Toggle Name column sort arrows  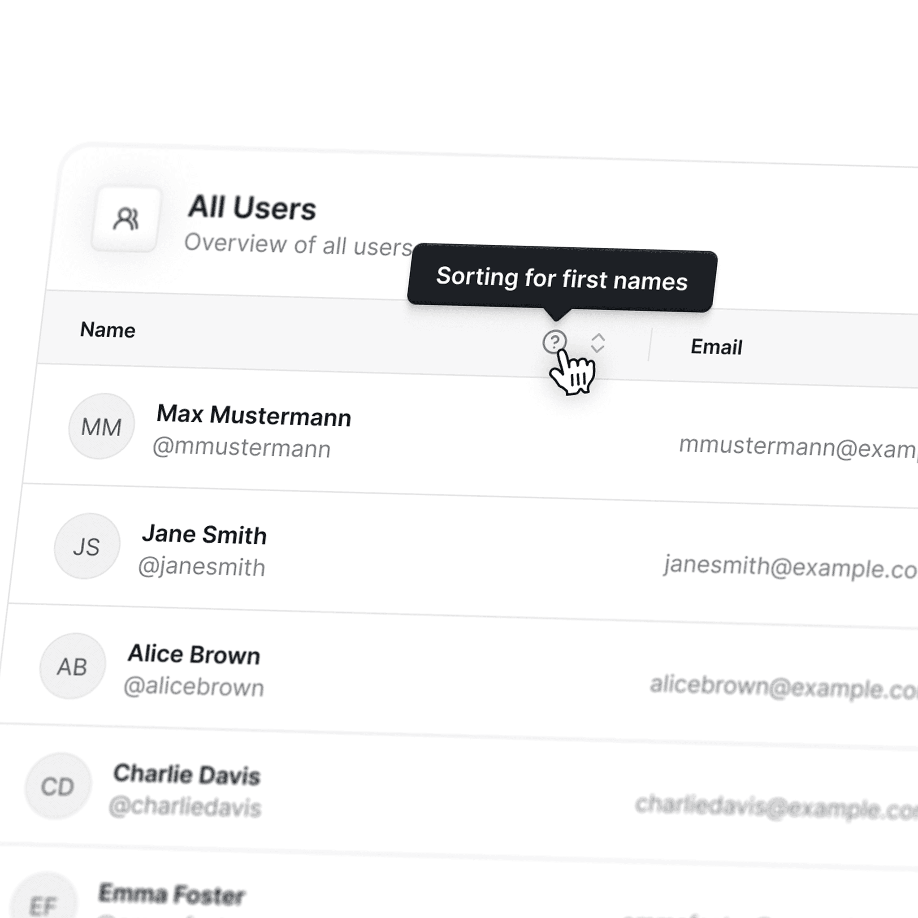coord(597,343)
